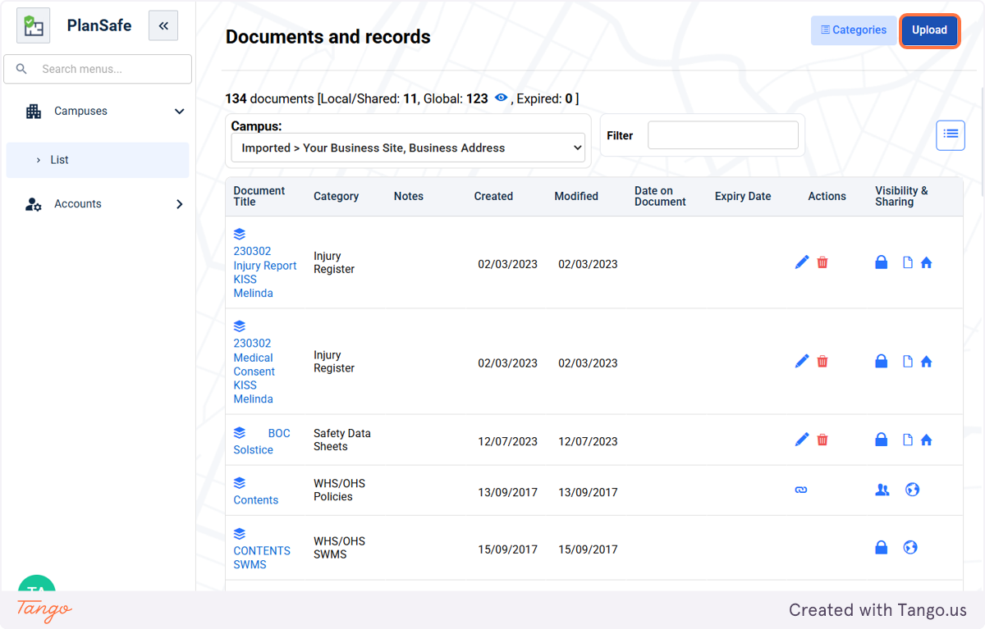Toggle global documents visibility eye icon

tap(502, 98)
